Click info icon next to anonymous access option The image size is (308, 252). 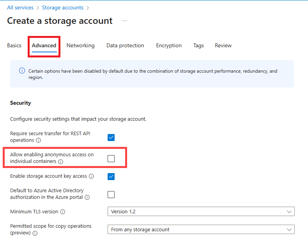coord(61,162)
